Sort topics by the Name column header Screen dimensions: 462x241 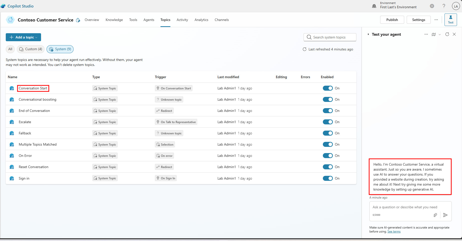[13, 77]
